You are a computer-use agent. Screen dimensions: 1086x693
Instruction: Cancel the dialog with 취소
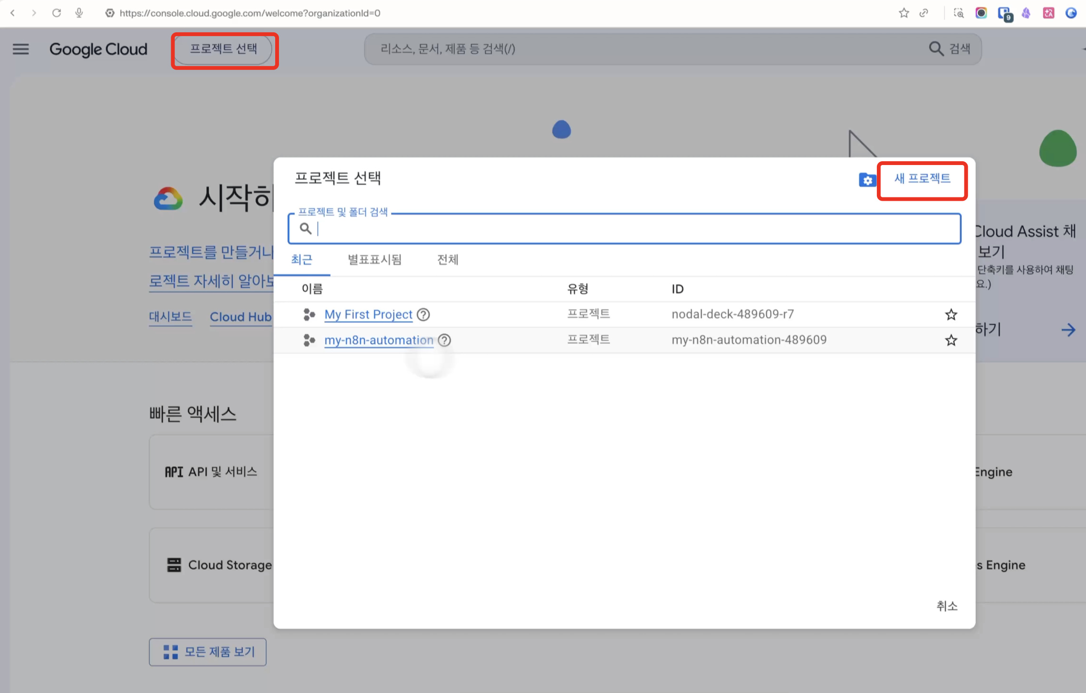[947, 605]
